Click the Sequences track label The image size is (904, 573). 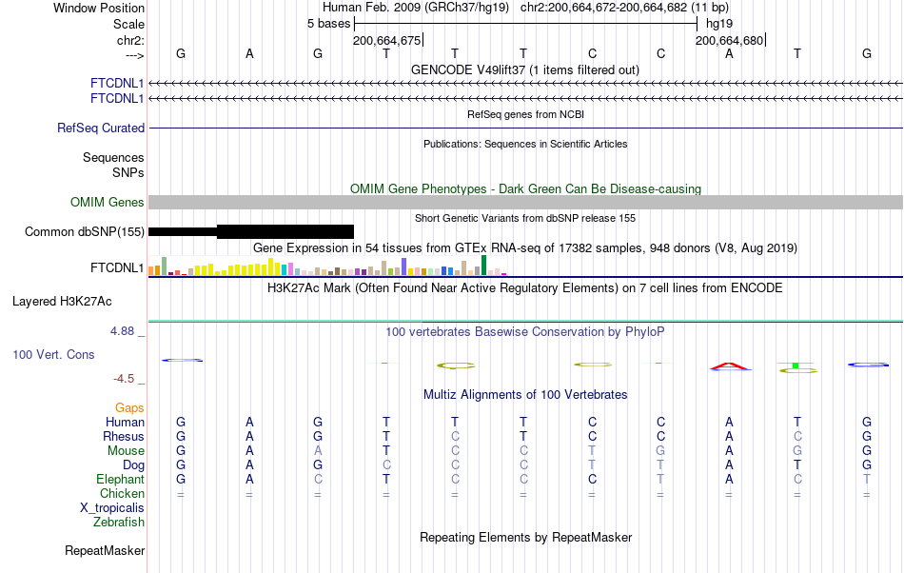point(113,157)
